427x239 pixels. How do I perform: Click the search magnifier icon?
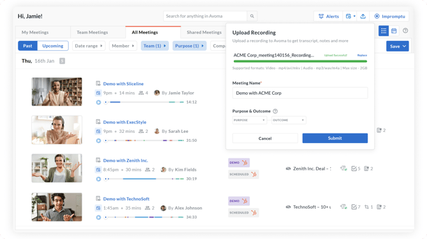click(x=252, y=17)
